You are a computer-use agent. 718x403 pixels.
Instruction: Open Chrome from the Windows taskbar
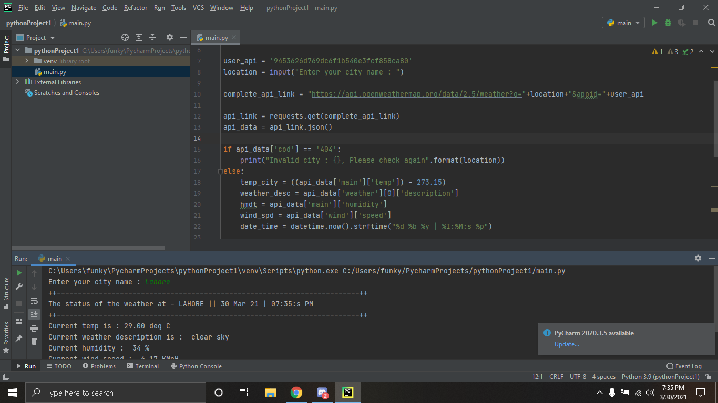[296, 393]
